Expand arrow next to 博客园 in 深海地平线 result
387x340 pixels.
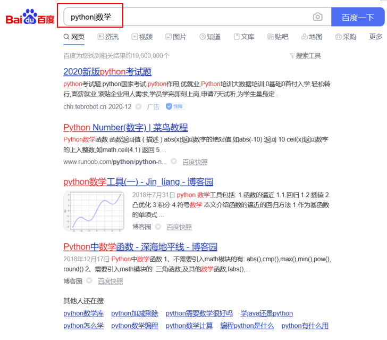tap(89, 281)
